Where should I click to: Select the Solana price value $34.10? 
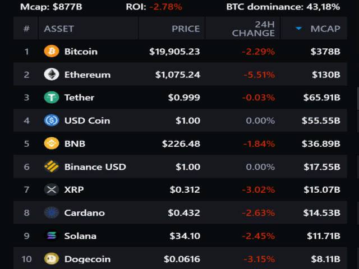pos(186,236)
